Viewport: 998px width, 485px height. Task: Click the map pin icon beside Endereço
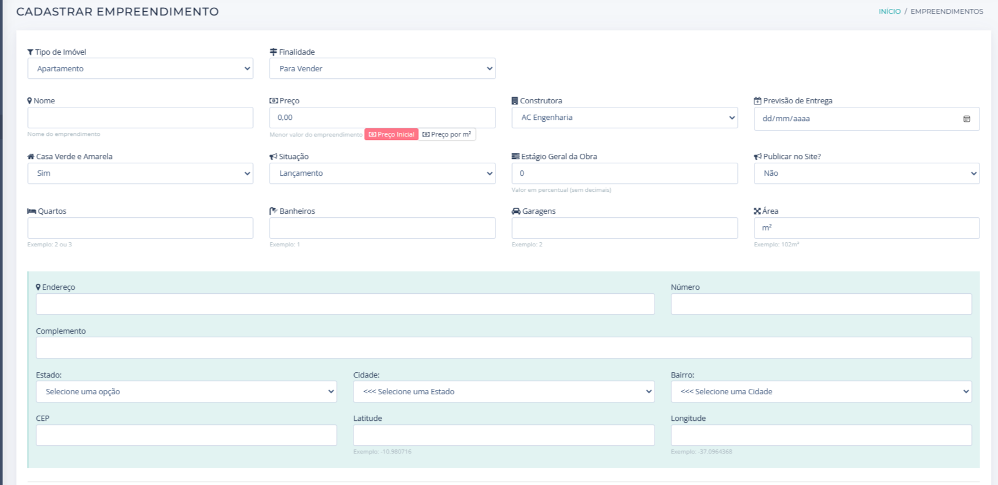pos(38,287)
